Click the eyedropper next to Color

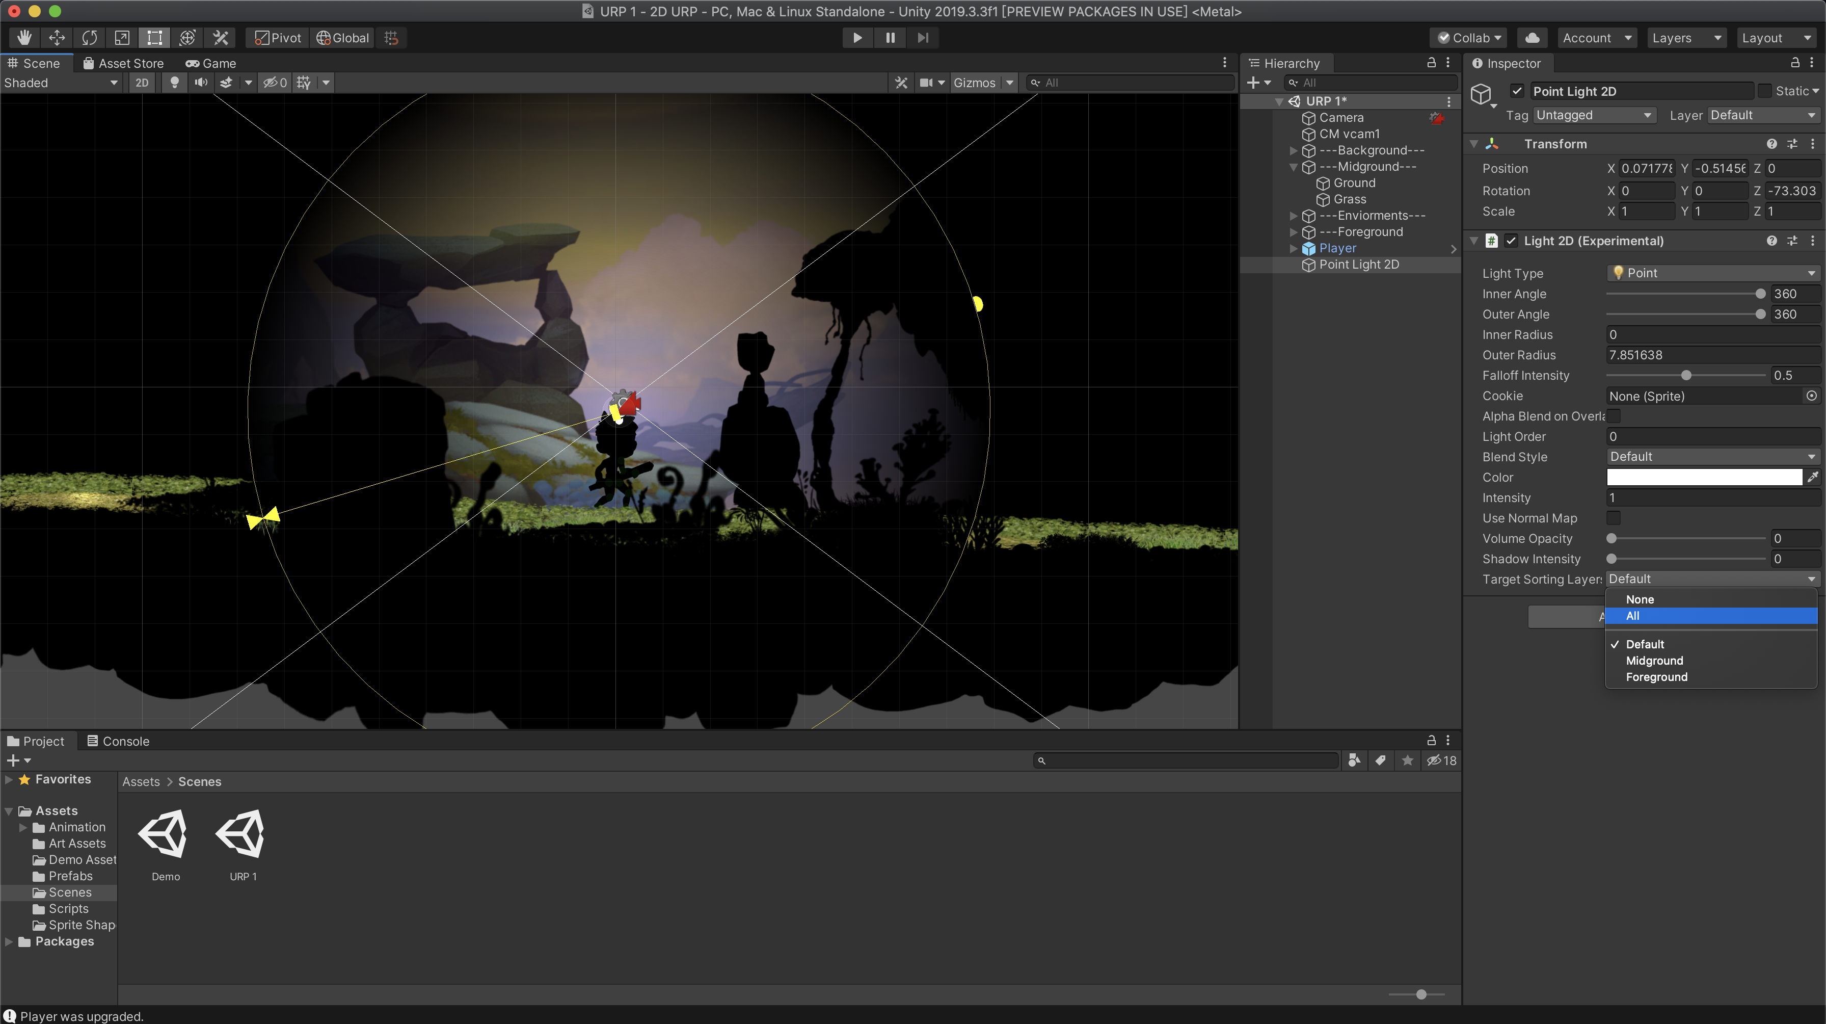1812,477
